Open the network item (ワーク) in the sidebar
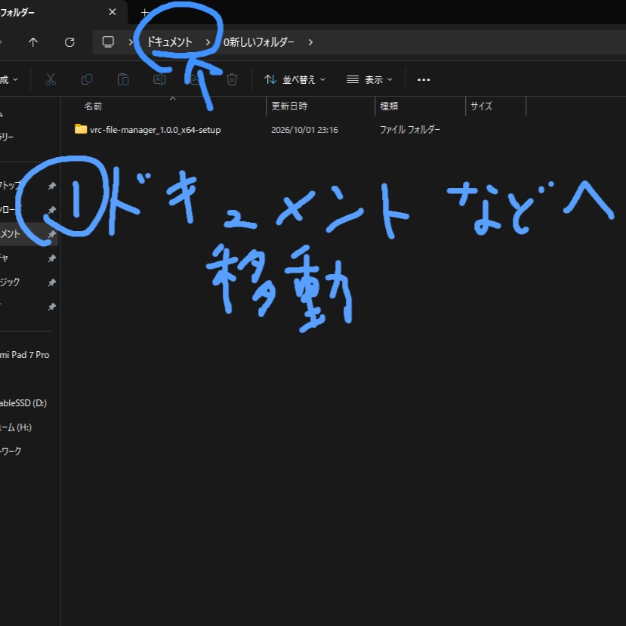The image size is (626, 626). pyautogui.click(x=11, y=451)
